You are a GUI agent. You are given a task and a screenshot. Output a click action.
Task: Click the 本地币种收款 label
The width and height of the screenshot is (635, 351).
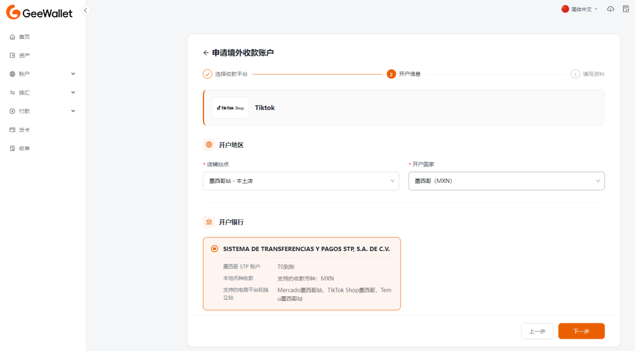(x=238, y=279)
